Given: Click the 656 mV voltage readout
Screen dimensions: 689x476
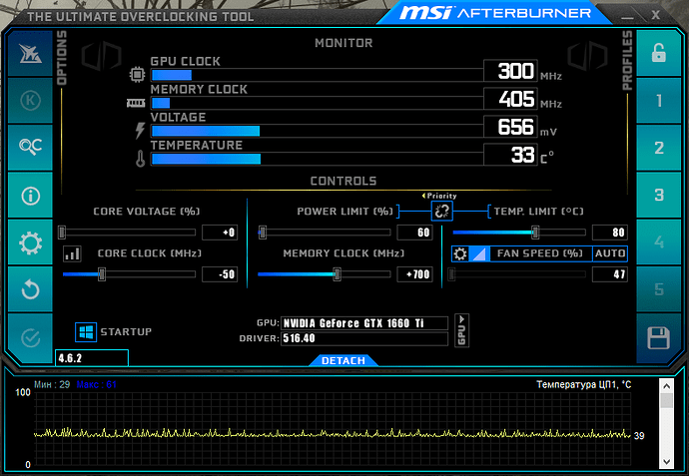Looking at the screenshot, I should tap(510, 127).
